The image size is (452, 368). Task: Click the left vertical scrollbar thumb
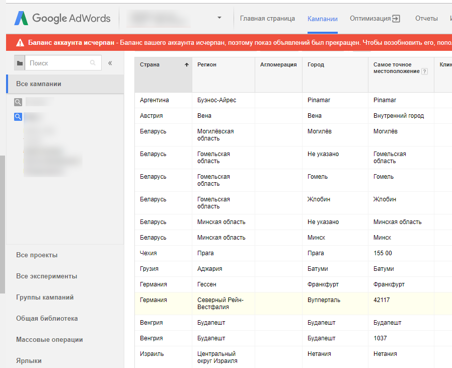pos(3,225)
